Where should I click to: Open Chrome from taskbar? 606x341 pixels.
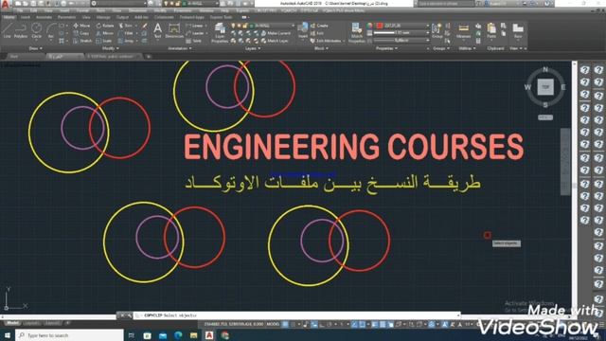coord(225,335)
